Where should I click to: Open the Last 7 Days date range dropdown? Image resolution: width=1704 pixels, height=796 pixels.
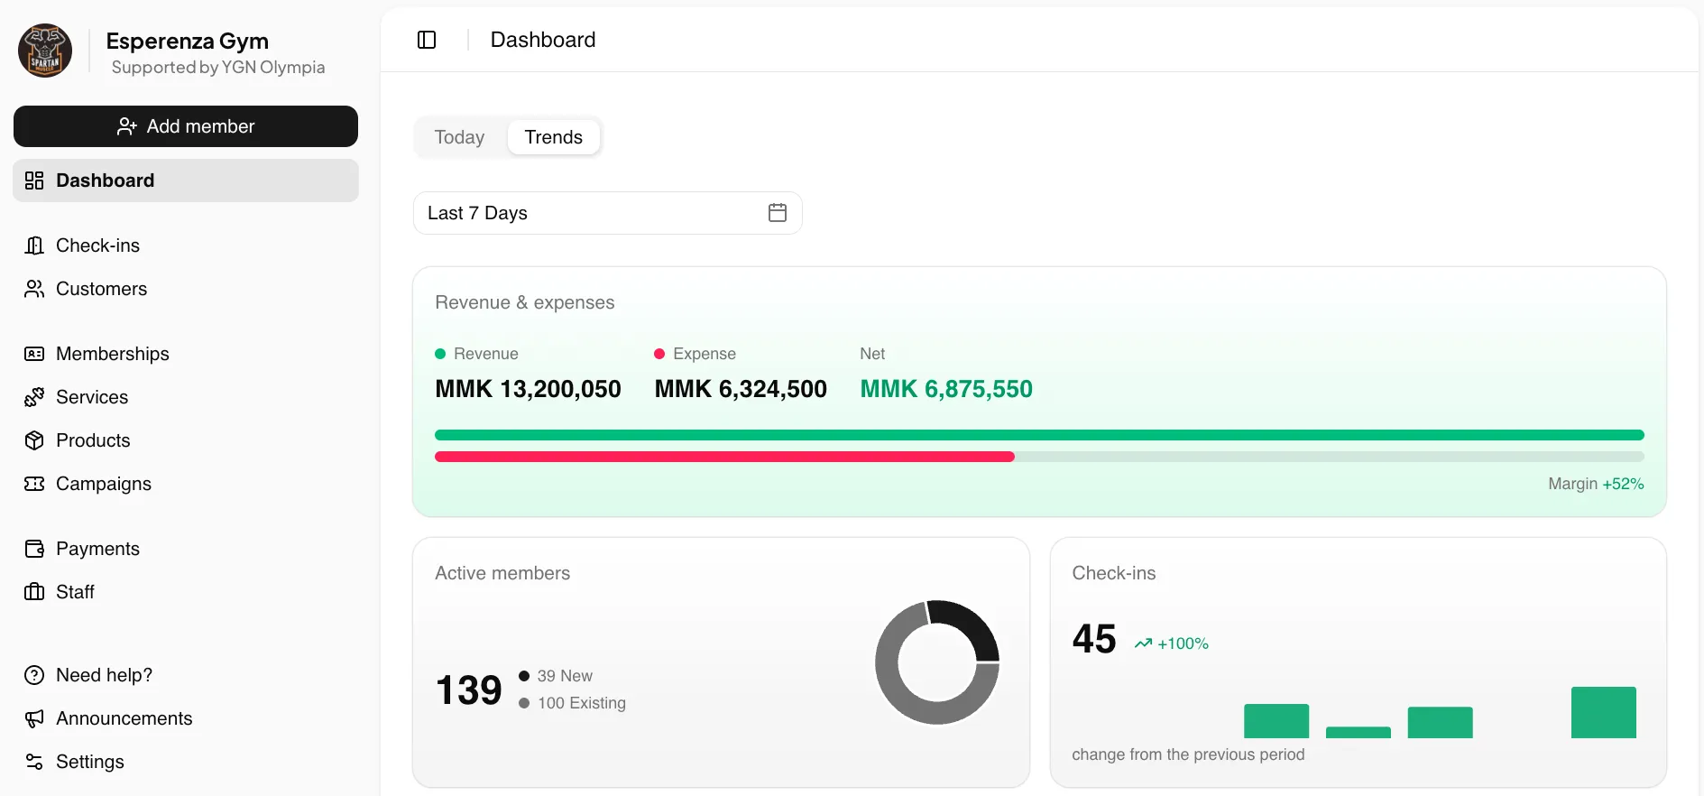(607, 213)
